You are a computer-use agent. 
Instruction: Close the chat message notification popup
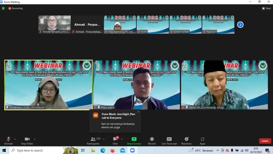[138, 112]
